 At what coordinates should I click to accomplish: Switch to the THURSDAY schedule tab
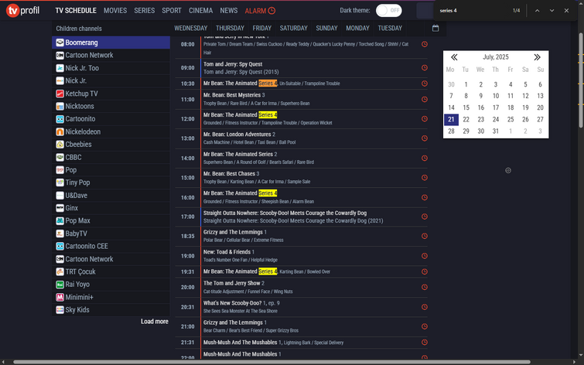click(230, 29)
